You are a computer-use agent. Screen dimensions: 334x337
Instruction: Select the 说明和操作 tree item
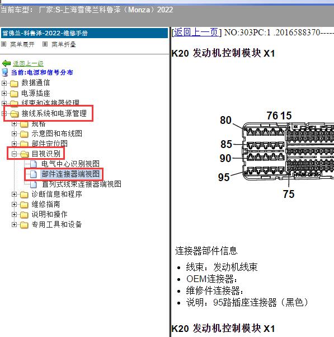tap(50, 214)
